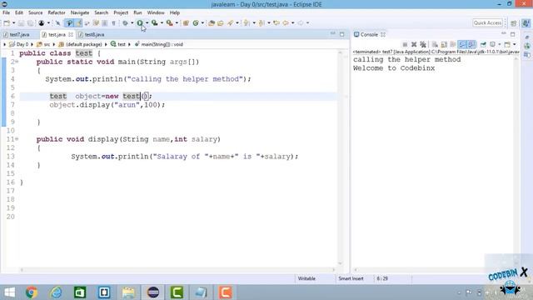This screenshot has width=533, height=300.
Task: Click the editor vertical scrollbar
Action: (x=340, y=157)
